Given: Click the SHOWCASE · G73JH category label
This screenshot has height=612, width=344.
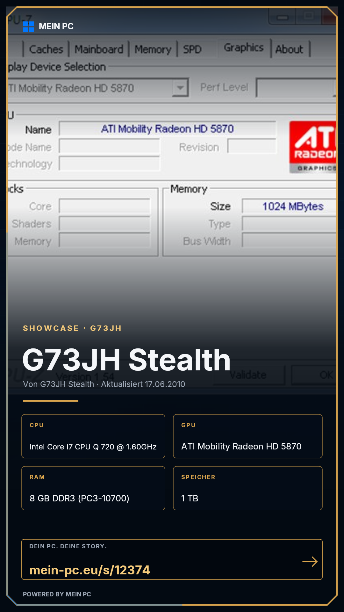Looking at the screenshot, I should (x=72, y=328).
